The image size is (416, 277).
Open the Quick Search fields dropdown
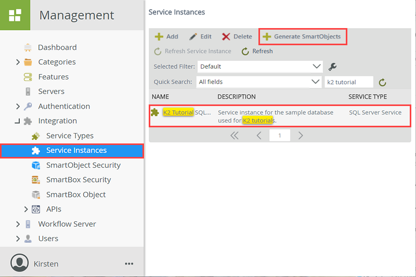[315, 82]
